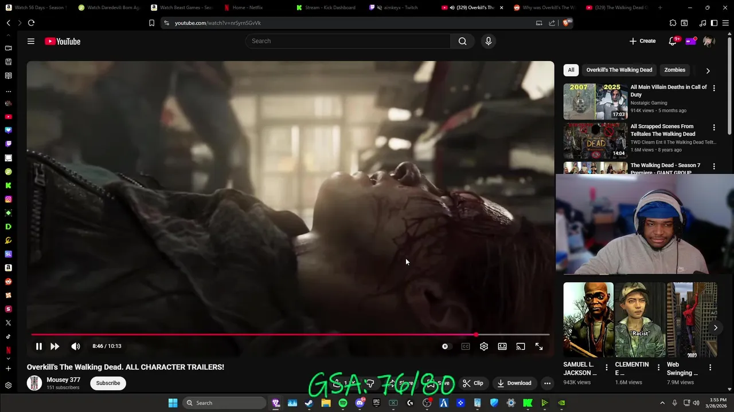Toggle closed captions CC button
Screen dimensions: 734x412
pyautogui.click(x=466, y=346)
